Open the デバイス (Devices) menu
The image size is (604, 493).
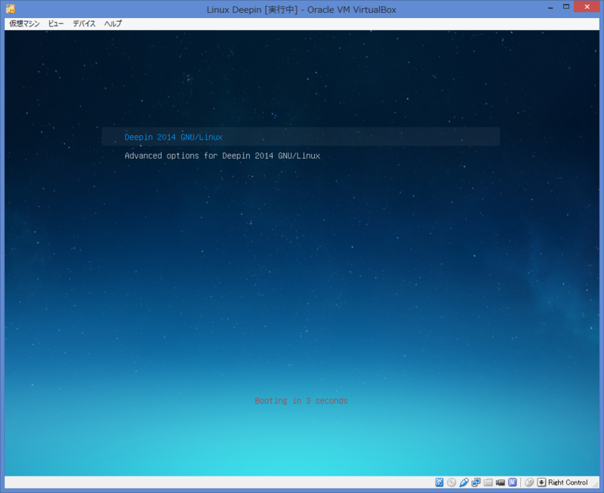click(x=83, y=23)
